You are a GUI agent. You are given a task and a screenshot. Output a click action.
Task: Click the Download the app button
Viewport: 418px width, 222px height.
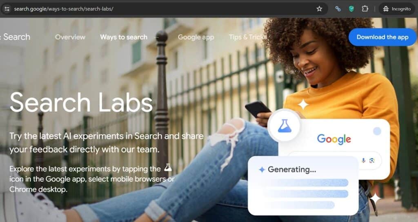click(382, 37)
